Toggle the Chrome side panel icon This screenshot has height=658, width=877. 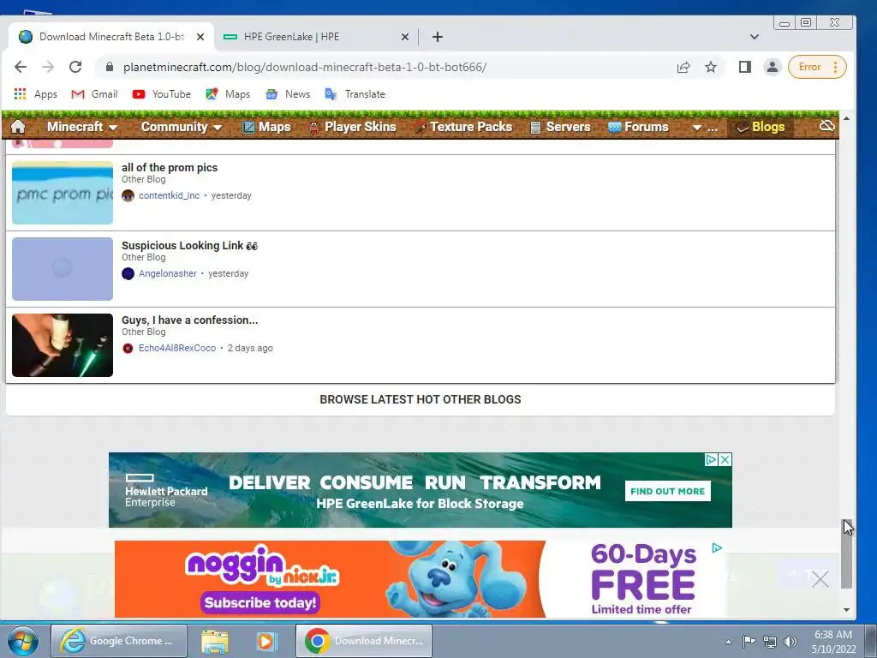pyautogui.click(x=744, y=67)
